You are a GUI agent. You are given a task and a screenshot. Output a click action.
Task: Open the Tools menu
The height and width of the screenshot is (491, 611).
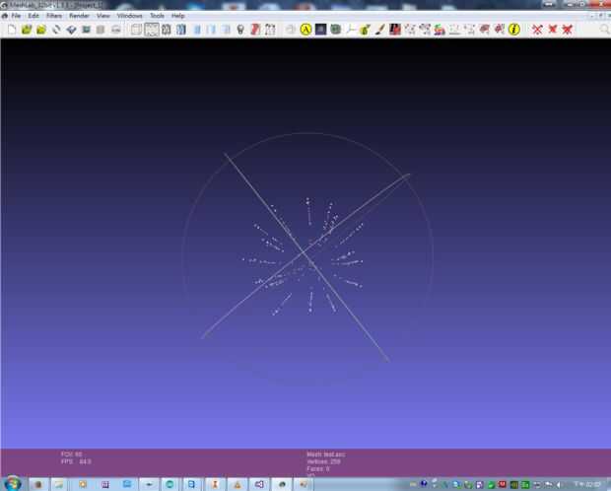coord(157,16)
